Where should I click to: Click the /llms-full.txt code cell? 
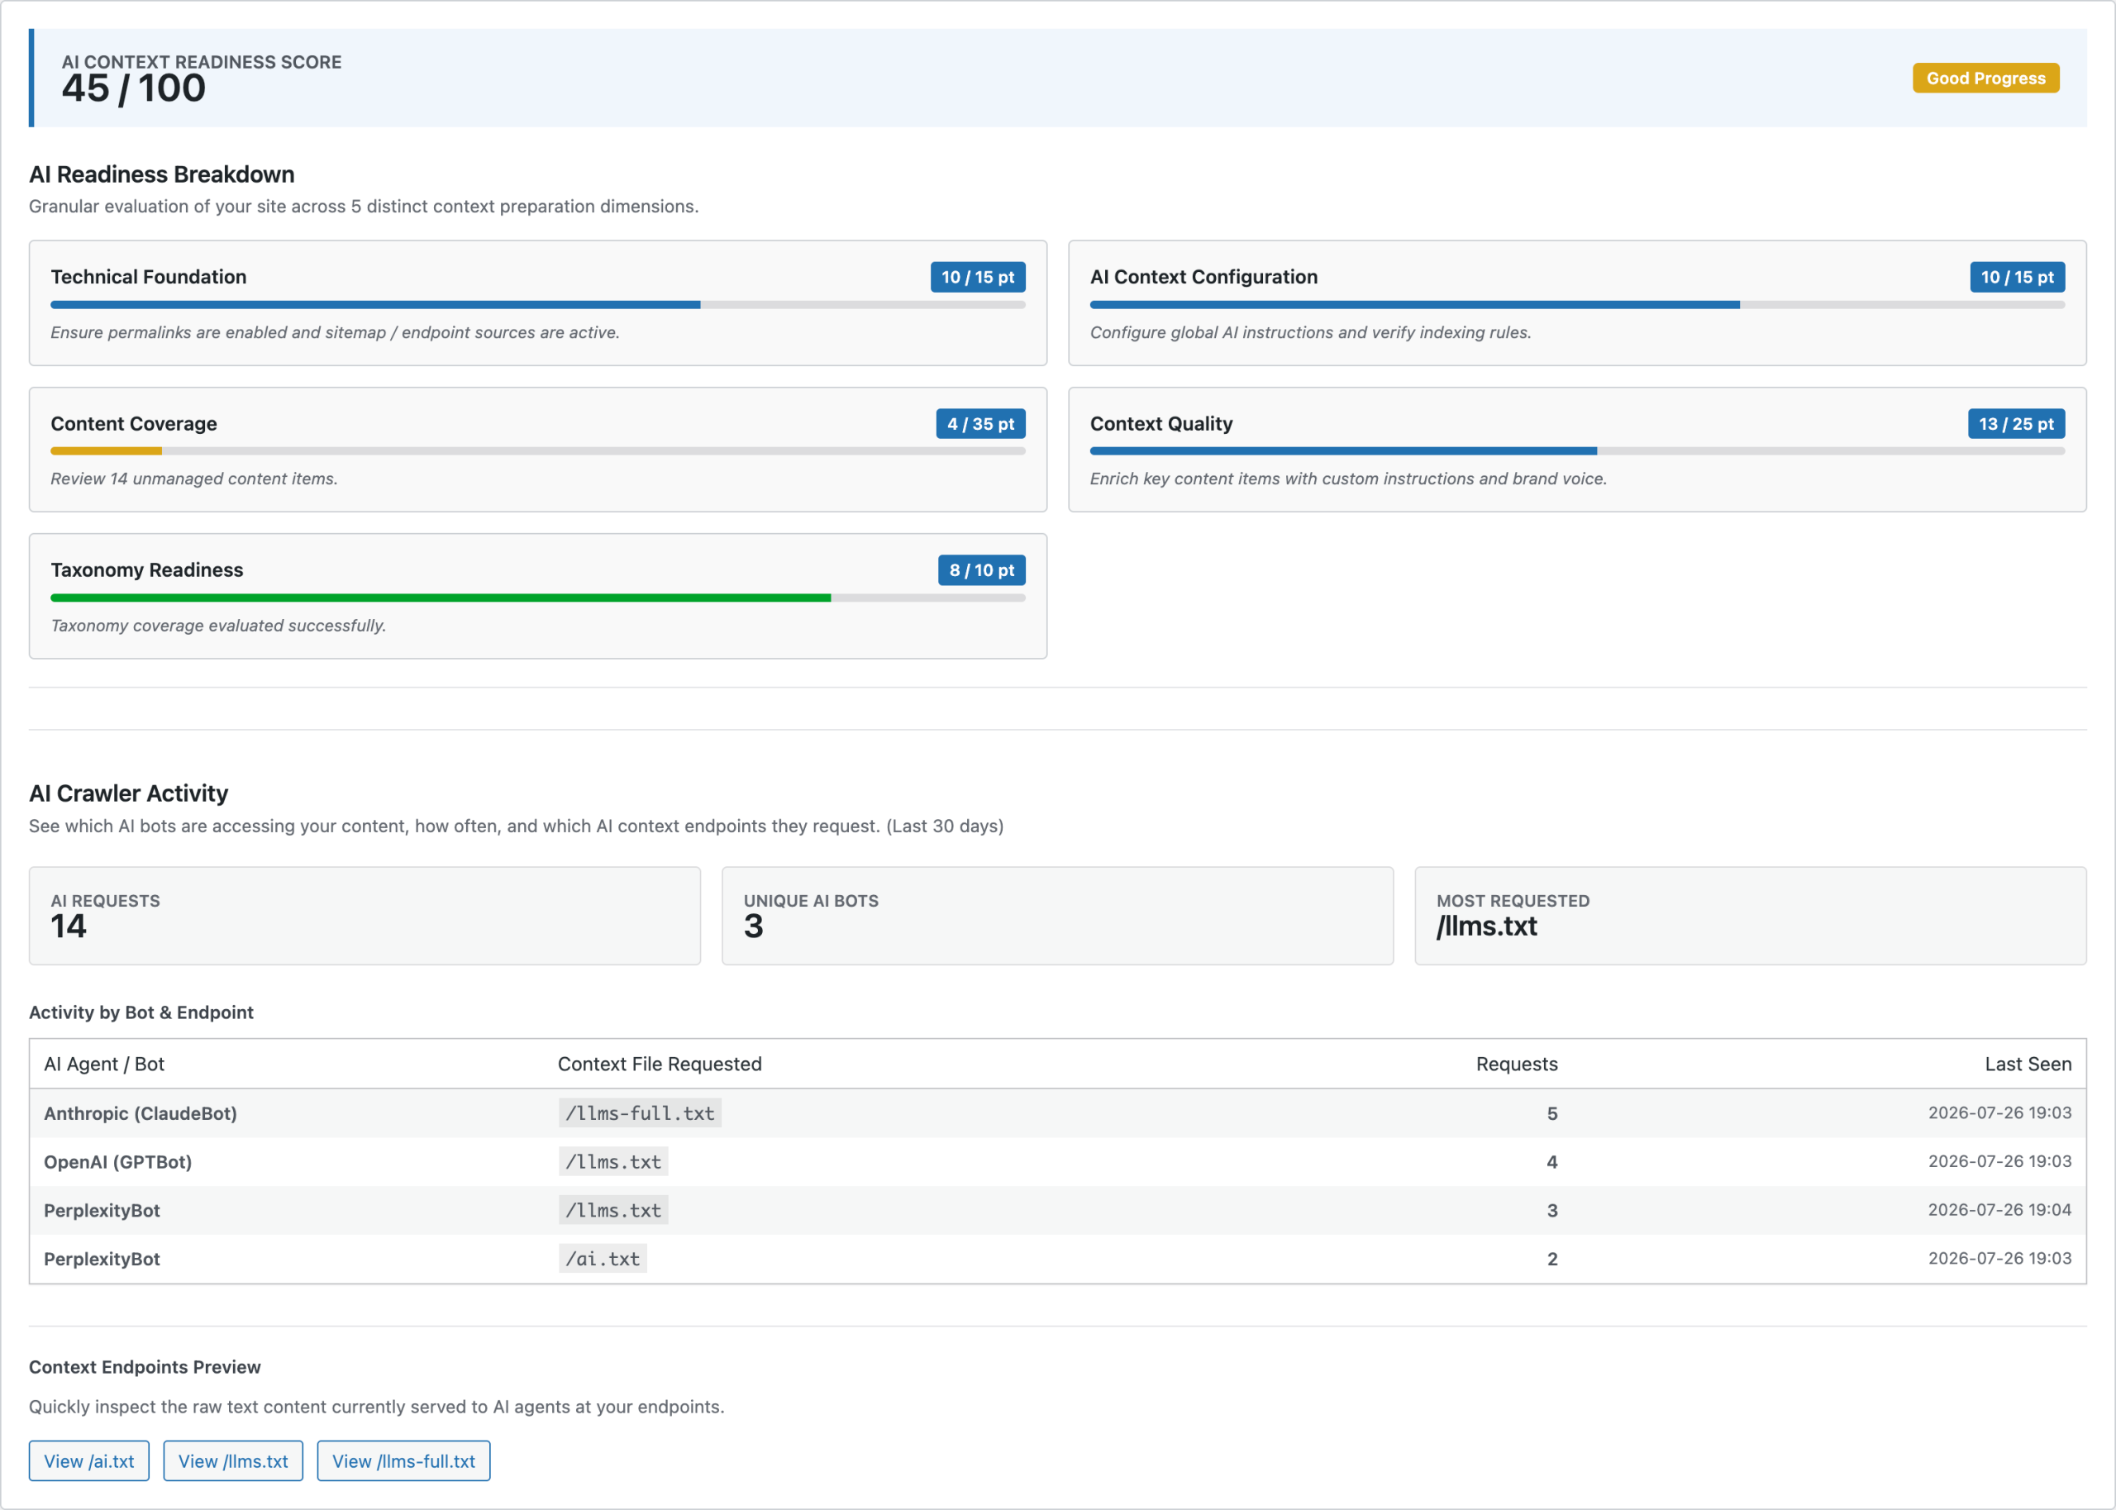click(x=640, y=1113)
